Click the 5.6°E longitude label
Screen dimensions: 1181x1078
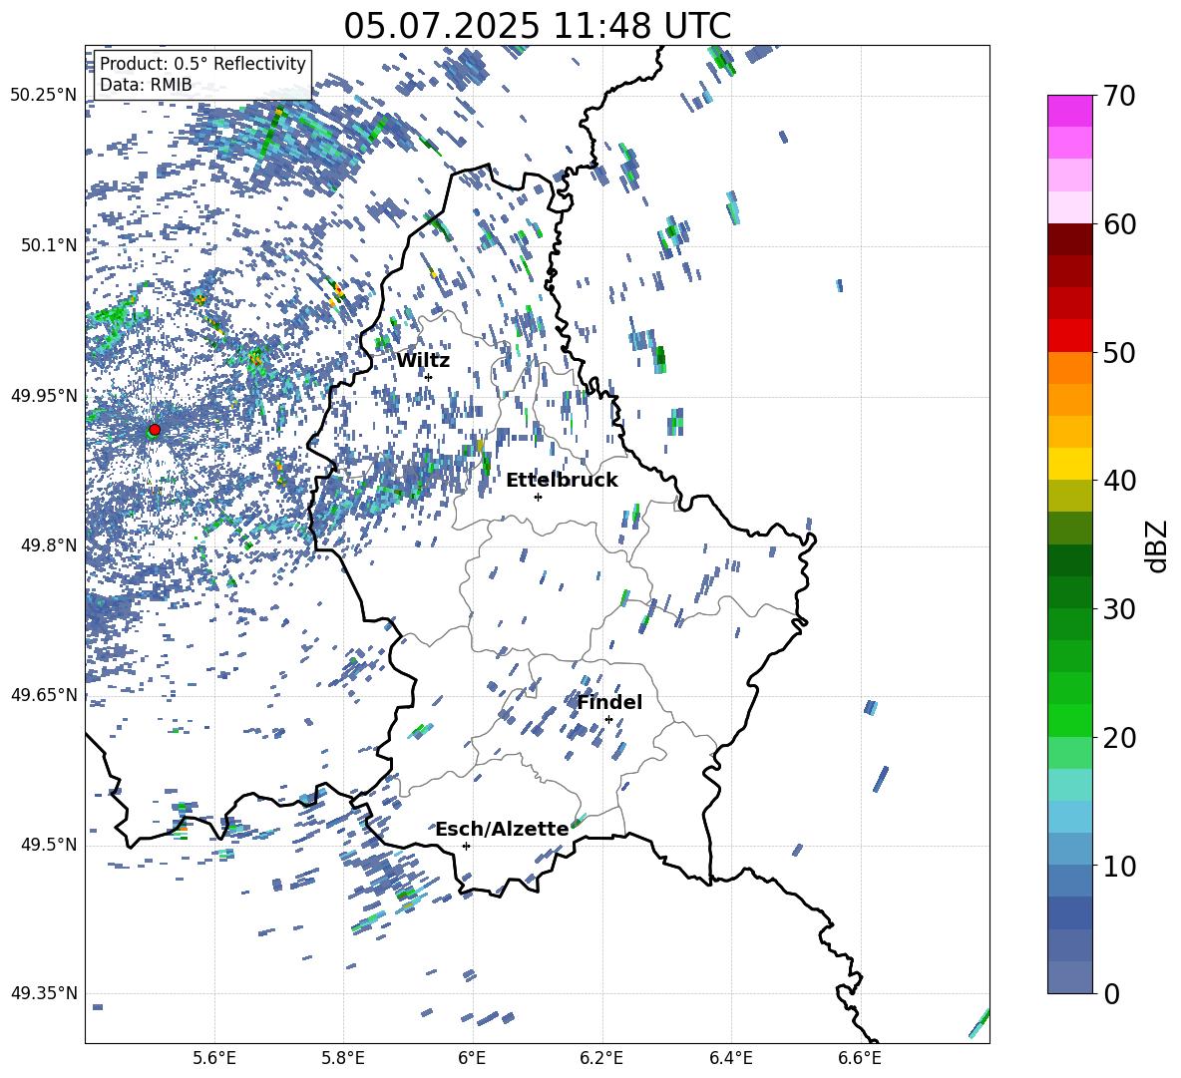point(214,1059)
